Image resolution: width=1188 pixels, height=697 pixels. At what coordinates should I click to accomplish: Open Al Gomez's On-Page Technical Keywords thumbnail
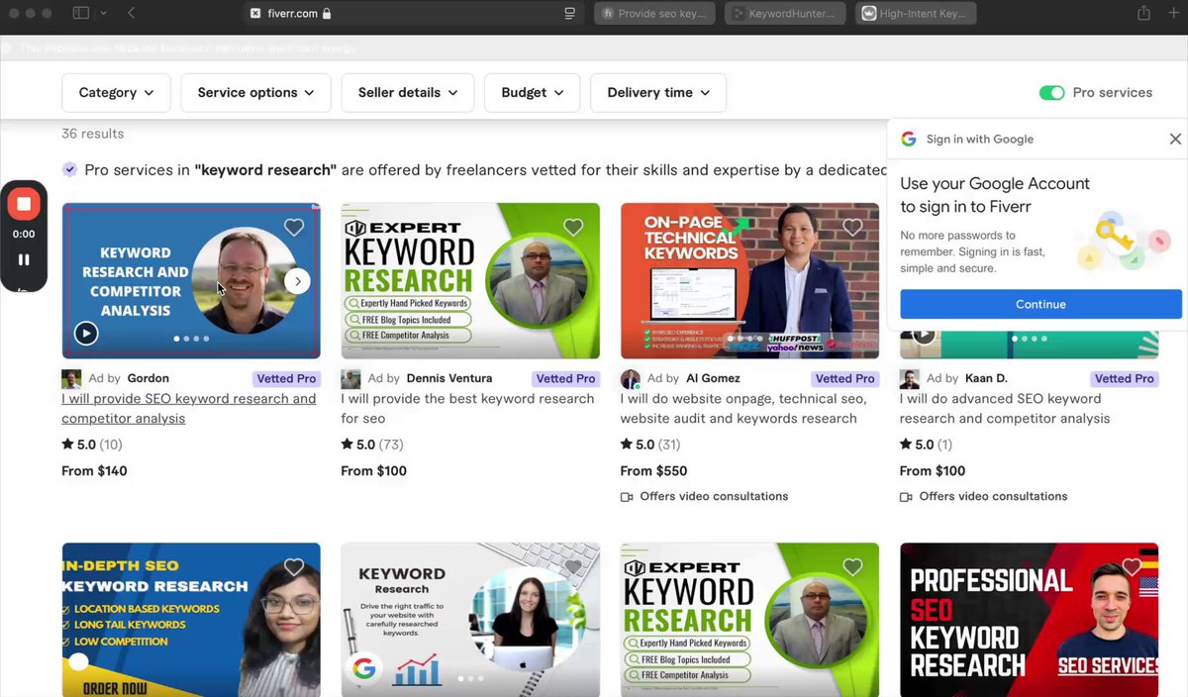pyautogui.click(x=749, y=280)
